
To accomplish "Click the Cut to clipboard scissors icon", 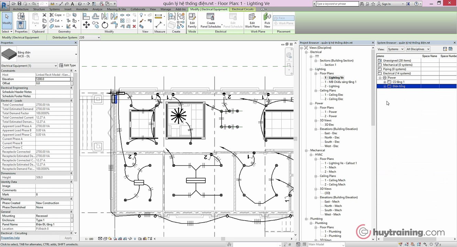I will tap(44, 15).
